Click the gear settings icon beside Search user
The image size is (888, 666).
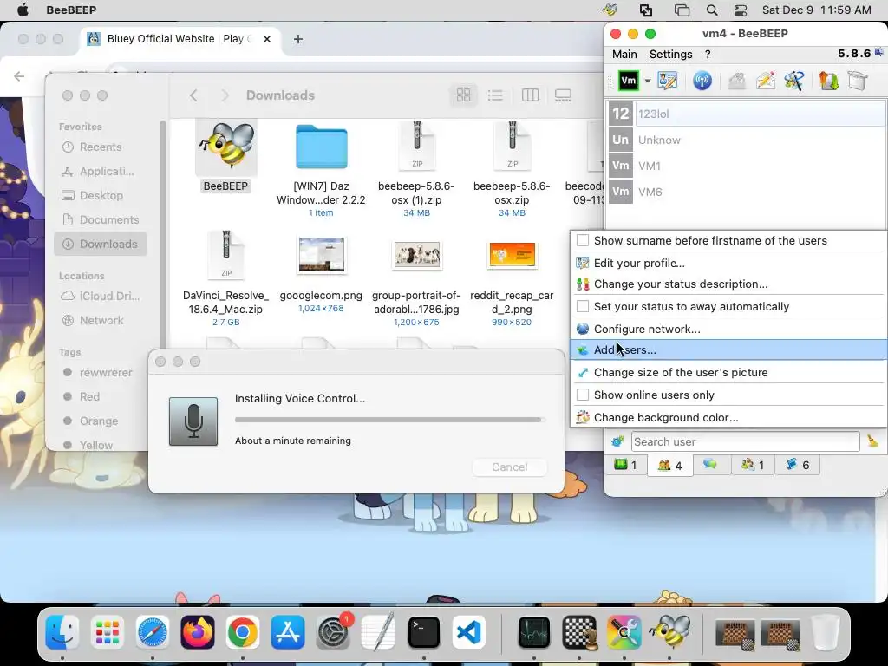point(617,441)
